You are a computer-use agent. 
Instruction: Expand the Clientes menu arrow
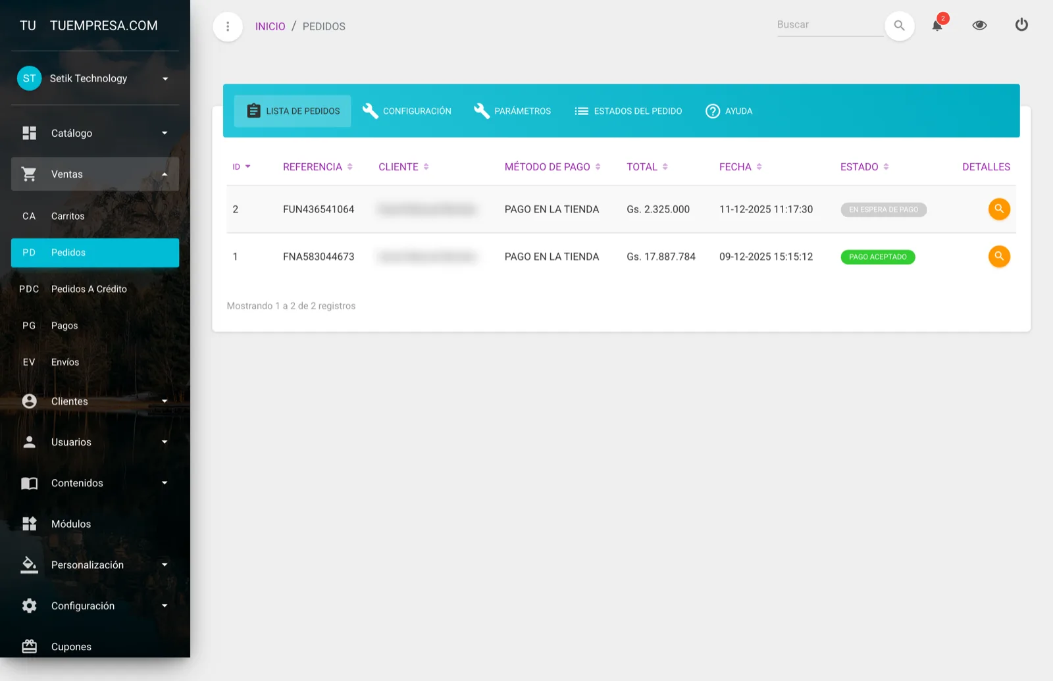165,401
